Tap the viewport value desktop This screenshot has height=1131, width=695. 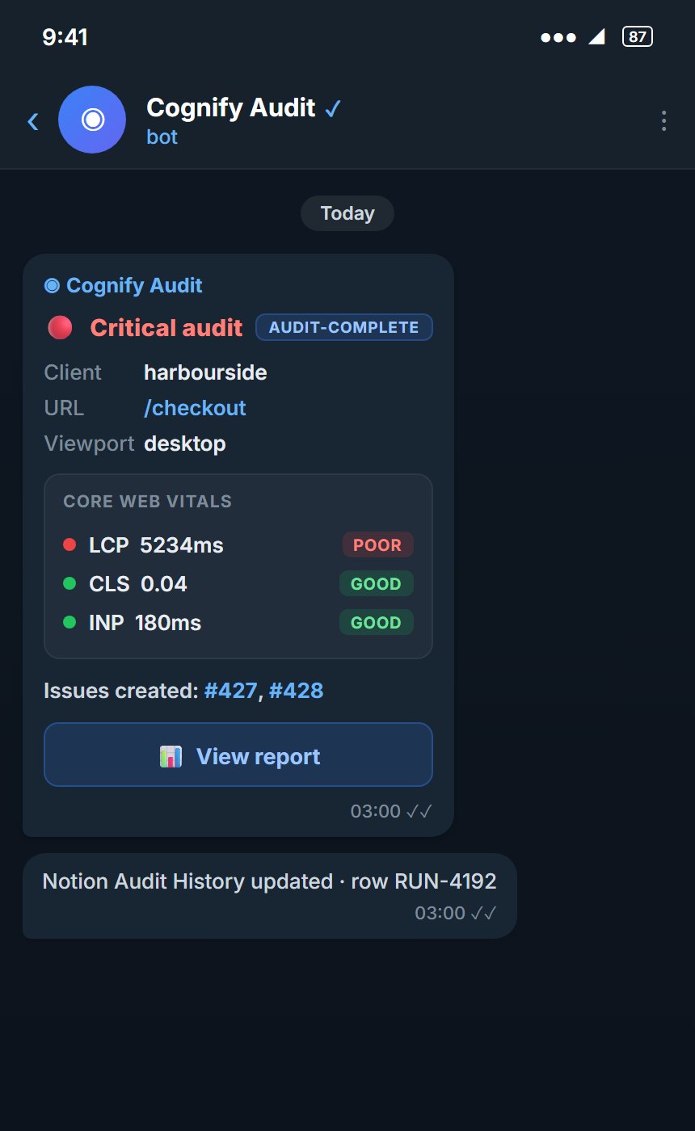pyautogui.click(x=185, y=444)
